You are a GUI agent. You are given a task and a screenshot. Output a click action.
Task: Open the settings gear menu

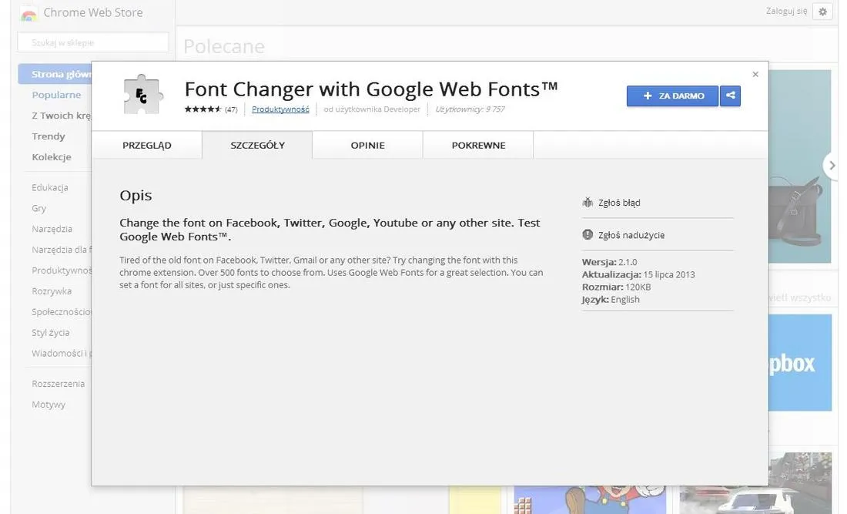822,11
